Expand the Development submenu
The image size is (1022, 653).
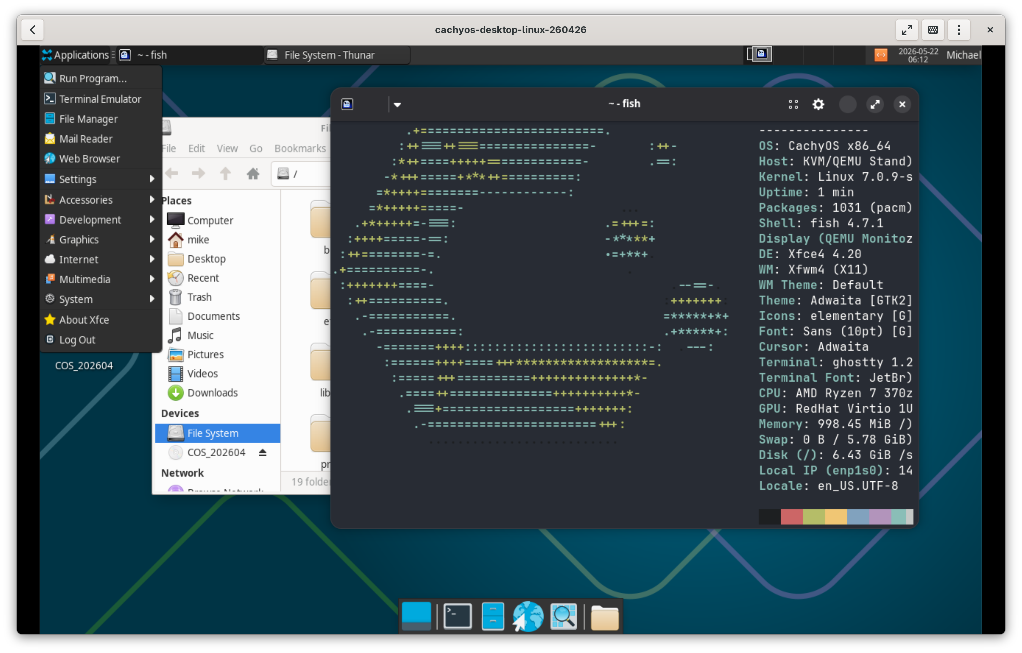(x=101, y=219)
